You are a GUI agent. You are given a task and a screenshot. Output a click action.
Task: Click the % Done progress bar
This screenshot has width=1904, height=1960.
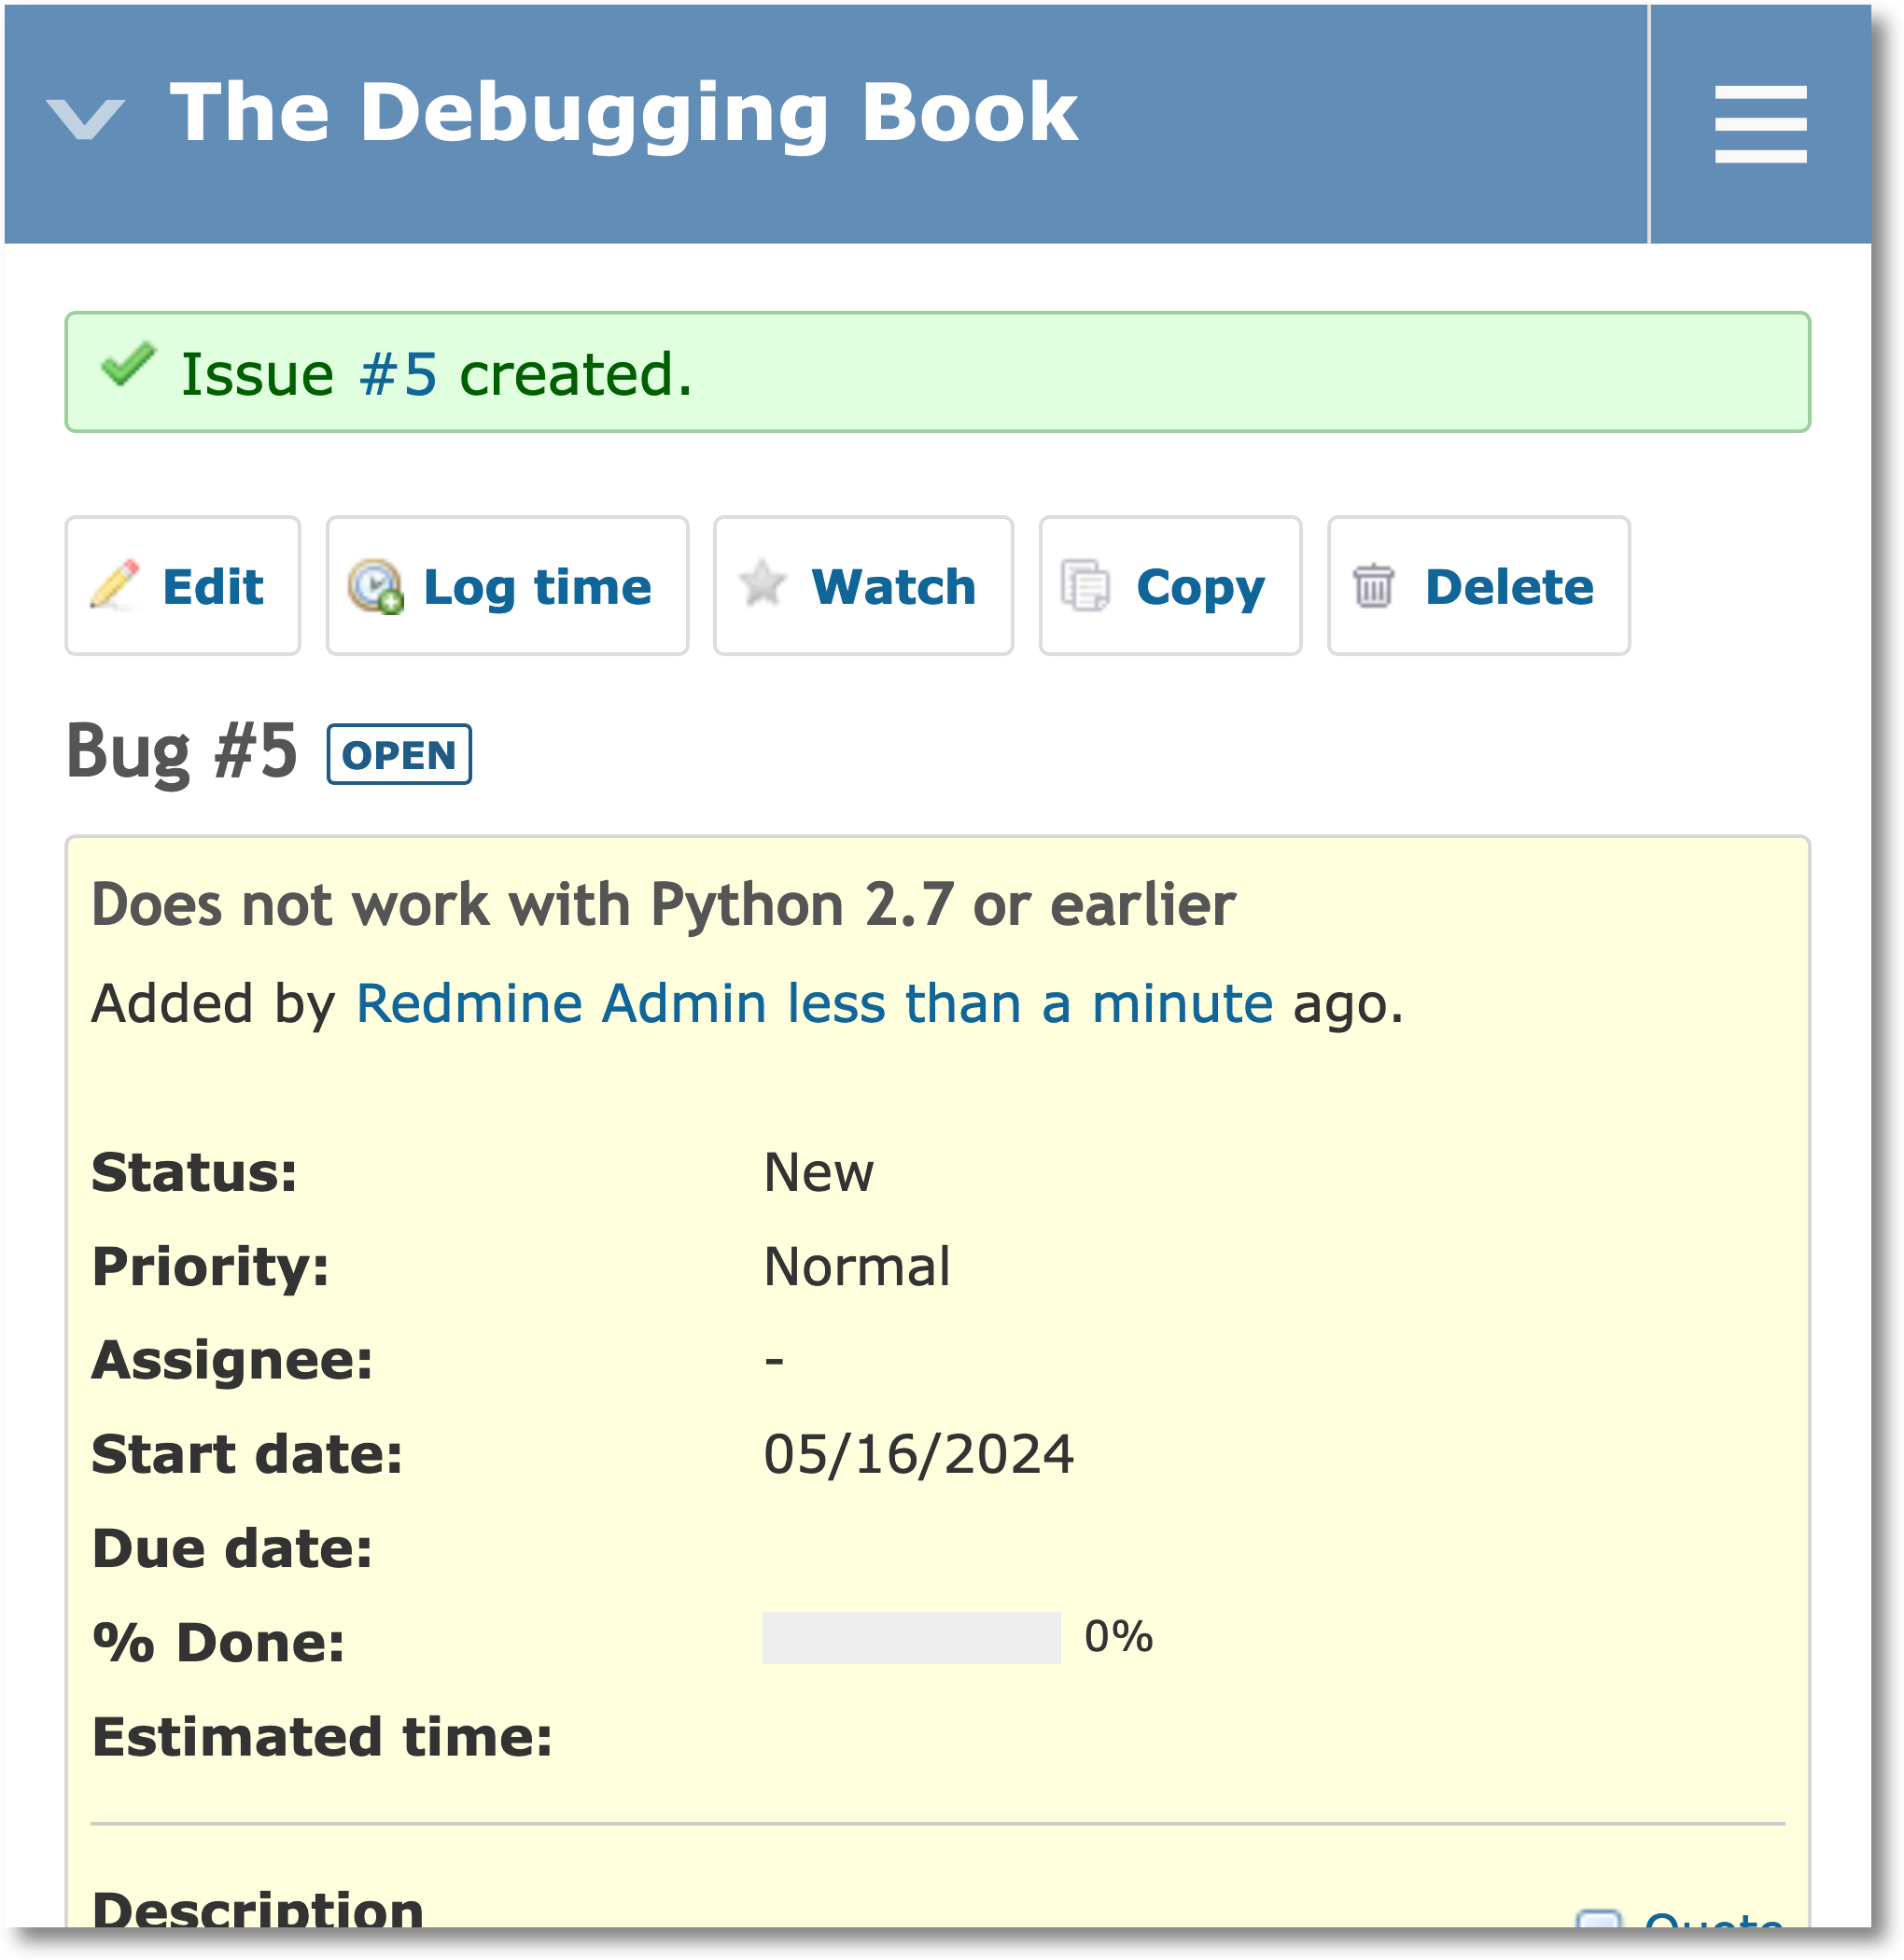coord(910,1637)
